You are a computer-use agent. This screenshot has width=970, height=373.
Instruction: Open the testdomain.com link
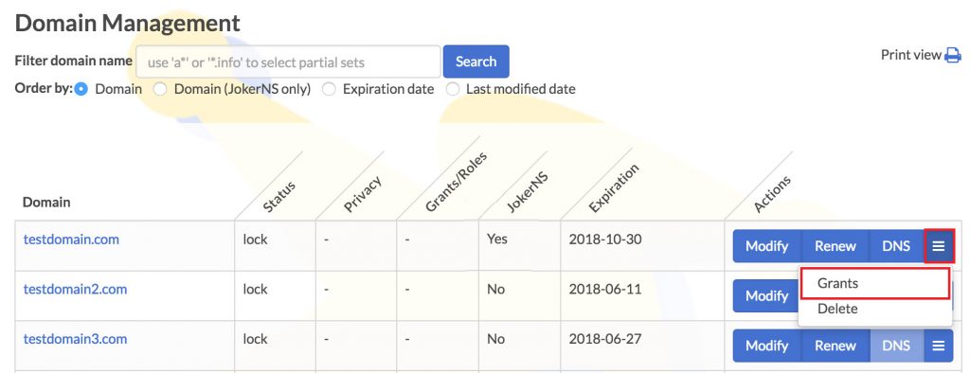coord(71,240)
